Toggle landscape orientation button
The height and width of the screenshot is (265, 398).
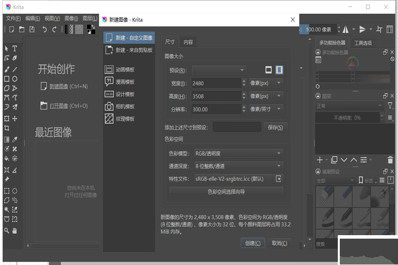pyautogui.click(x=269, y=70)
